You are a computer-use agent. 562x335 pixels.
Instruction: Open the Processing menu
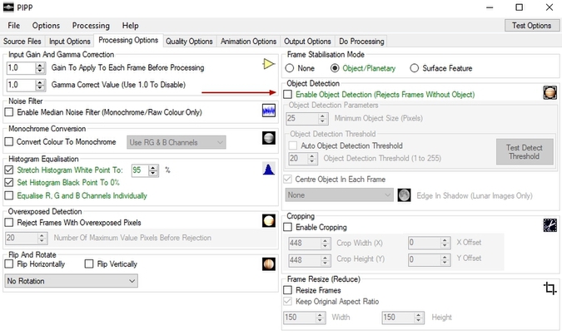tap(91, 26)
